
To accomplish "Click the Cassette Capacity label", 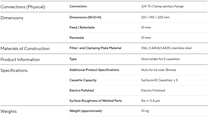I will pos(83,80).
